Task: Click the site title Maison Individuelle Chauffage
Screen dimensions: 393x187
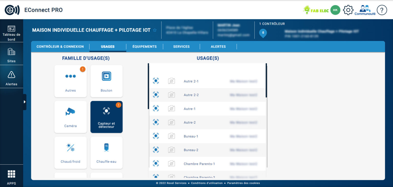Action: click(91, 30)
